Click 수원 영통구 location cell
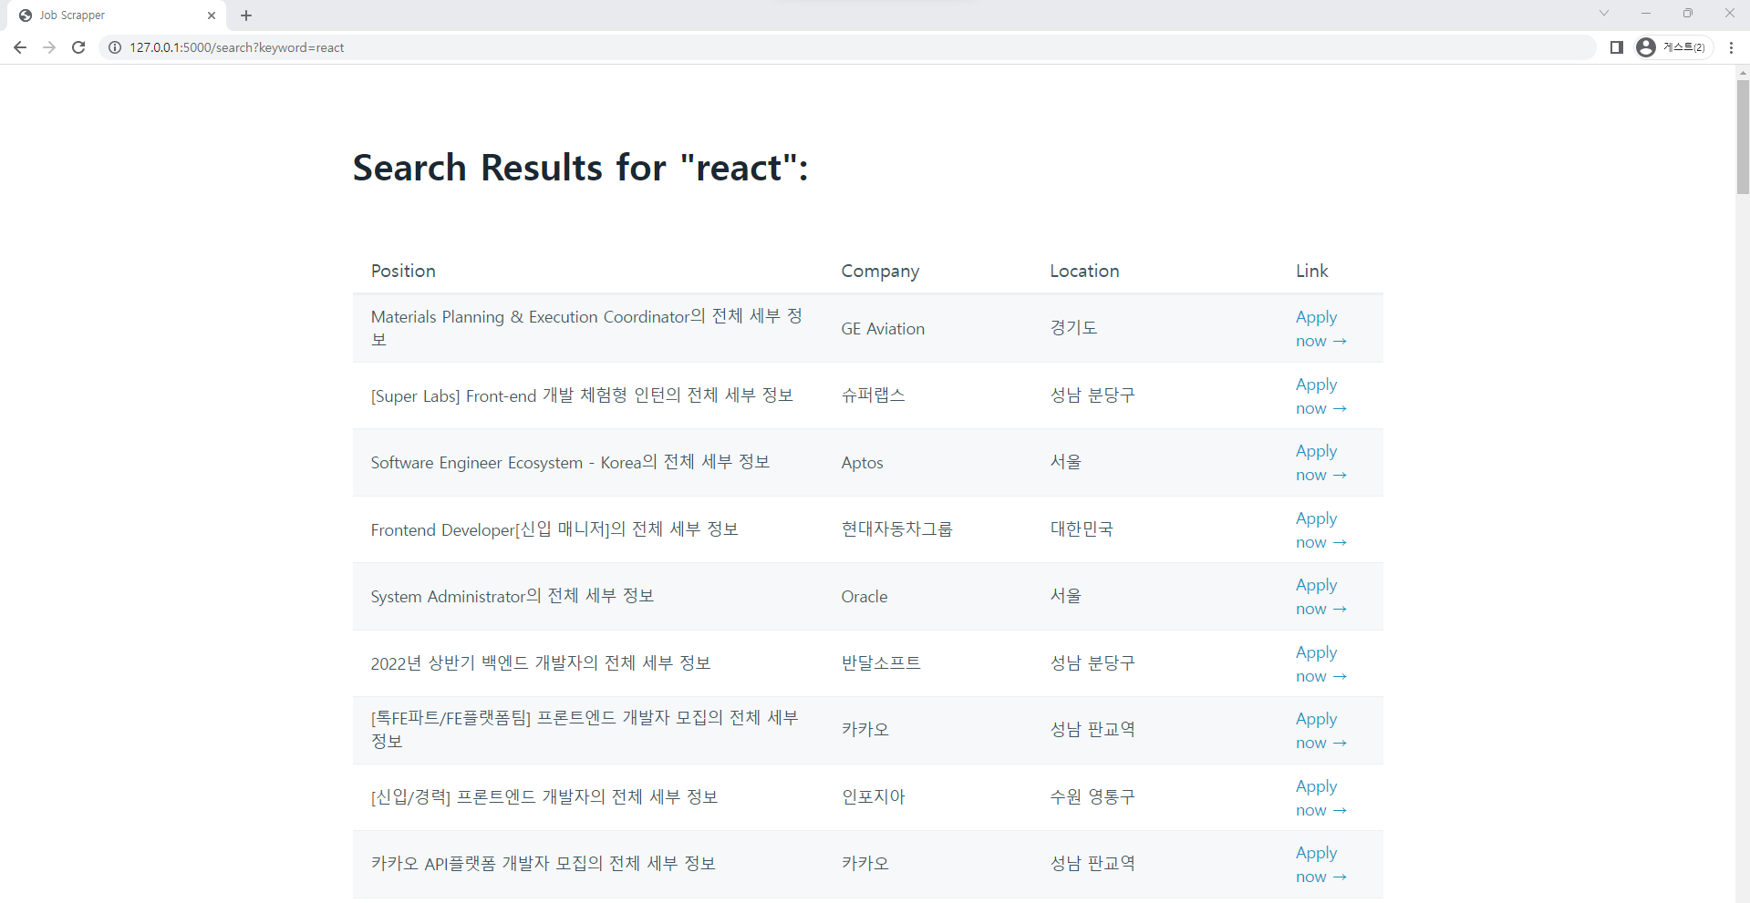Image resolution: width=1750 pixels, height=903 pixels. click(x=1092, y=797)
